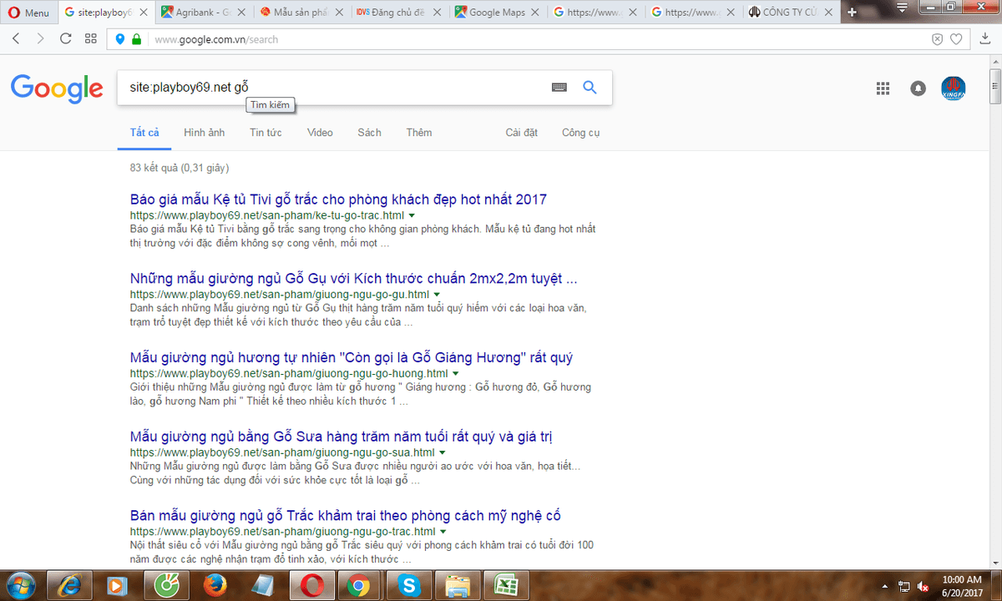1002x601 pixels.
Task: Open the Opera Menu button
Action: (x=28, y=13)
